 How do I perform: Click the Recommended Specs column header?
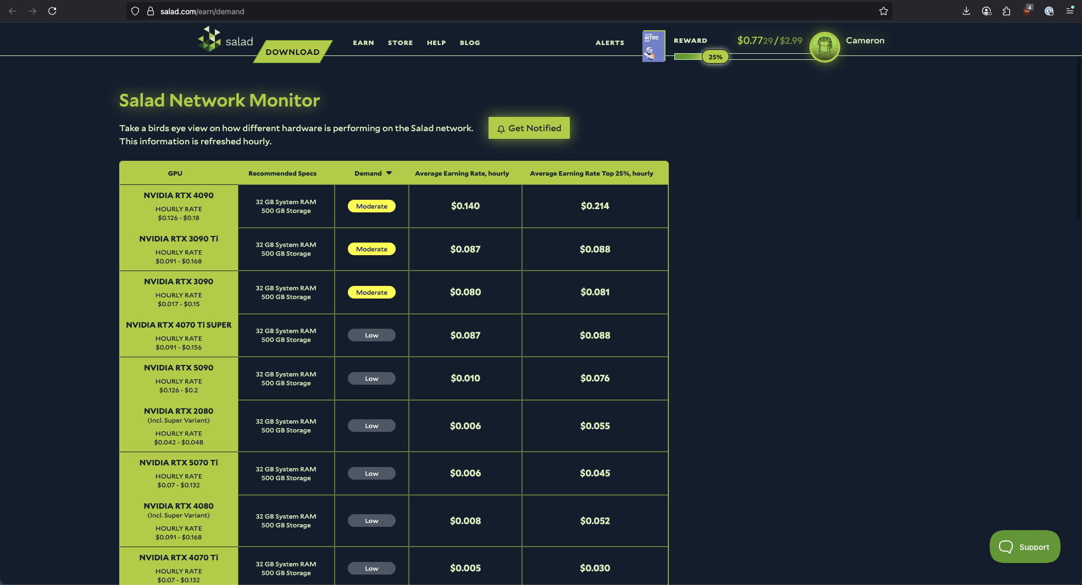coord(282,173)
